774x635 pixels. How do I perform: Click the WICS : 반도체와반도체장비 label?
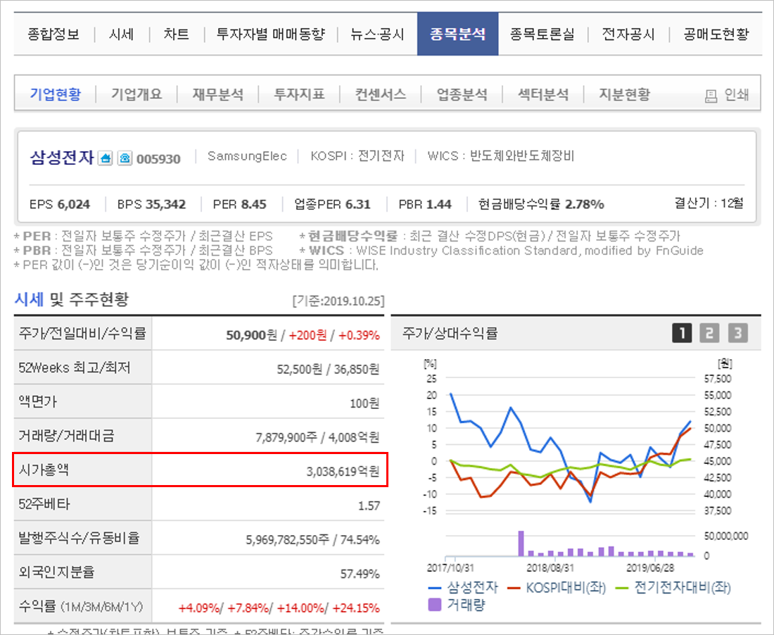coord(500,156)
